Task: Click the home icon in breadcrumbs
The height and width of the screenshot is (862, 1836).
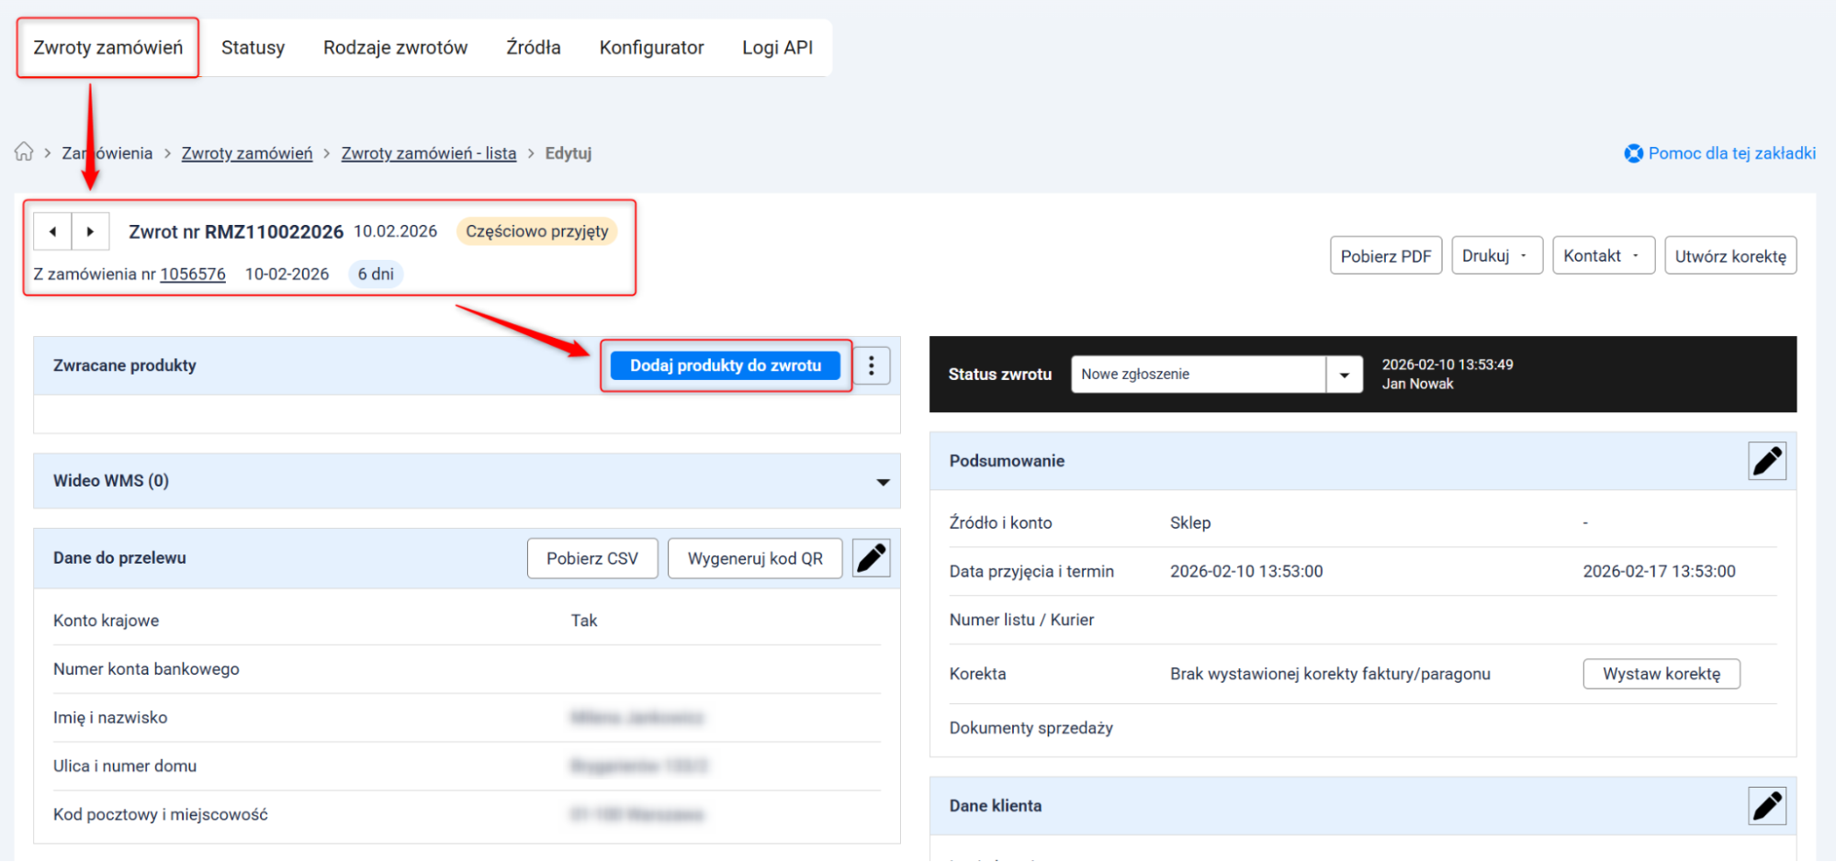Action: (24, 152)
